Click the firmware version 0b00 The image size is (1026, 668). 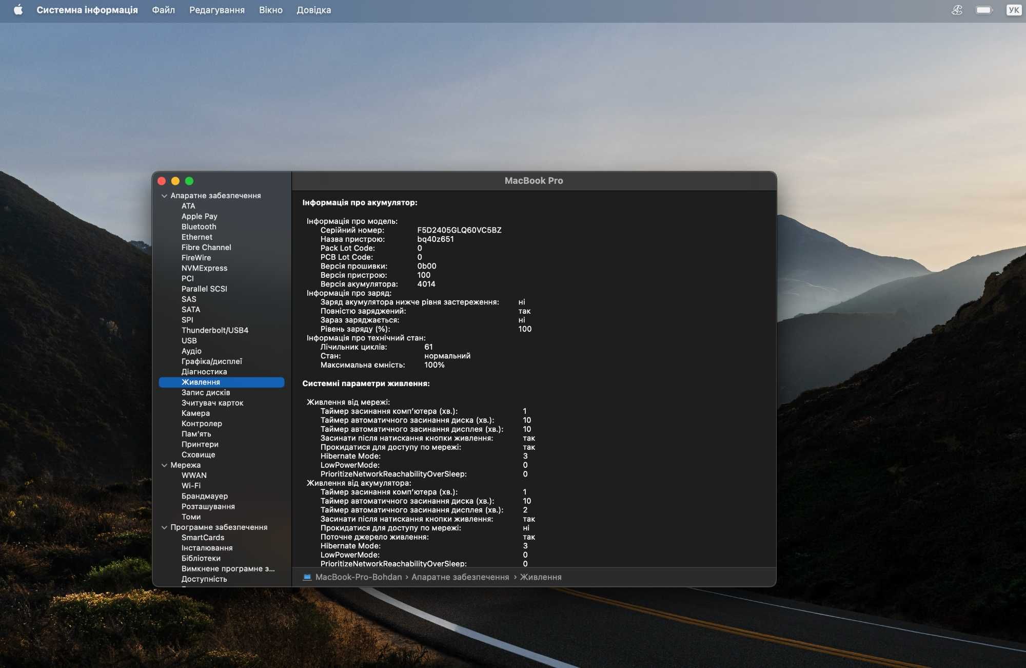point(427,266)
